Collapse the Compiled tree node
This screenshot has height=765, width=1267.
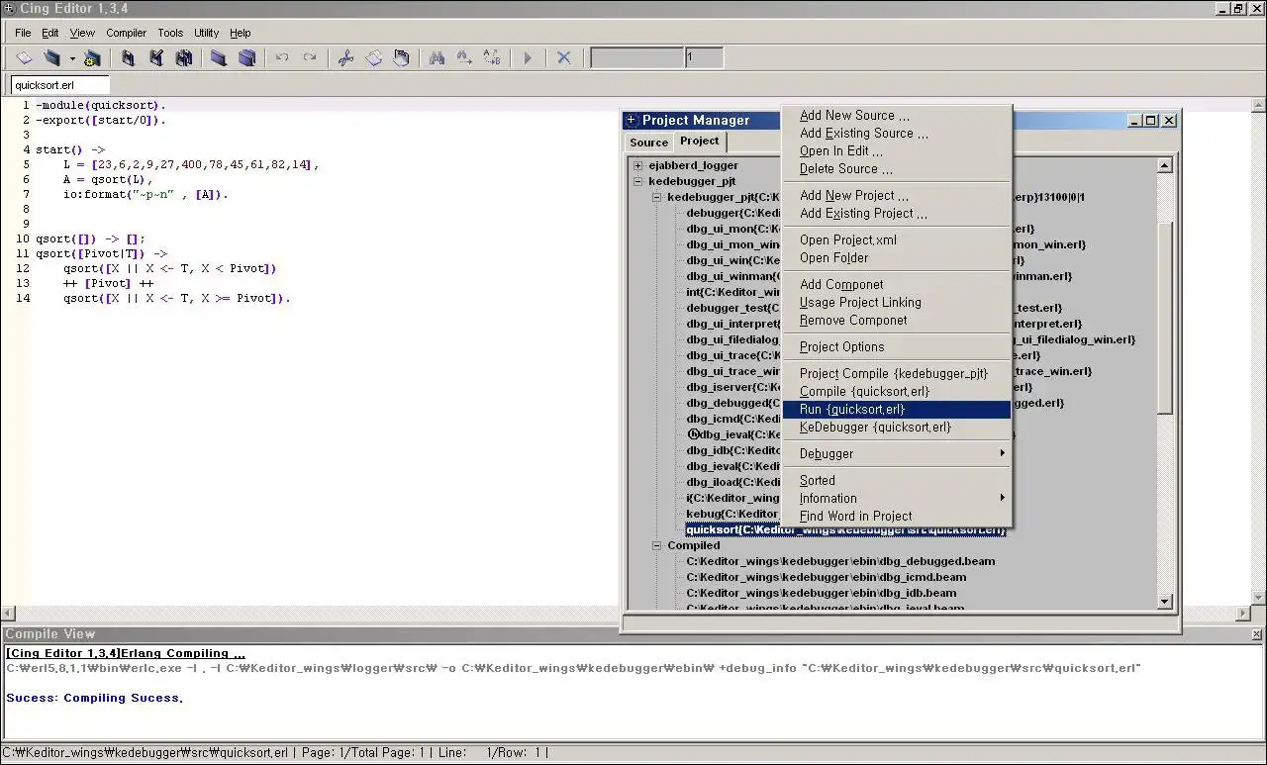point(657,545)
